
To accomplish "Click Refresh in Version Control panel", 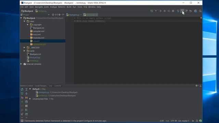I will click(x=22, y=90).
